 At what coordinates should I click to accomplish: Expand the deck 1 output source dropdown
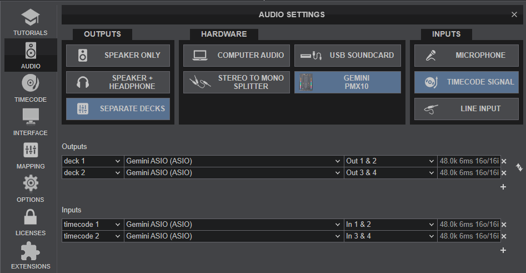pos(92,161)
